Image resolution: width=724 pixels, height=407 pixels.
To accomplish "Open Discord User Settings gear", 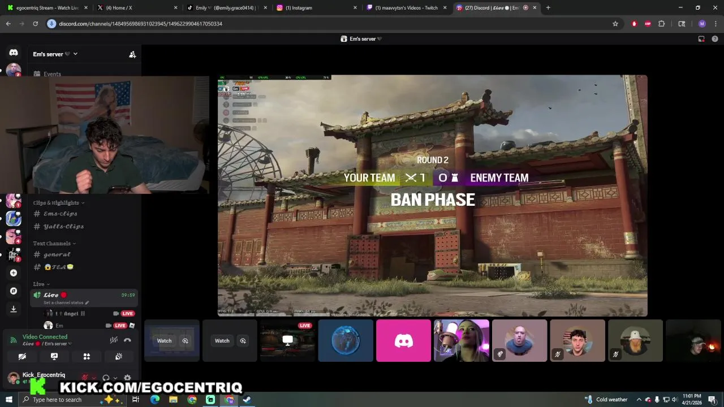I will click(x=127, y=378).
